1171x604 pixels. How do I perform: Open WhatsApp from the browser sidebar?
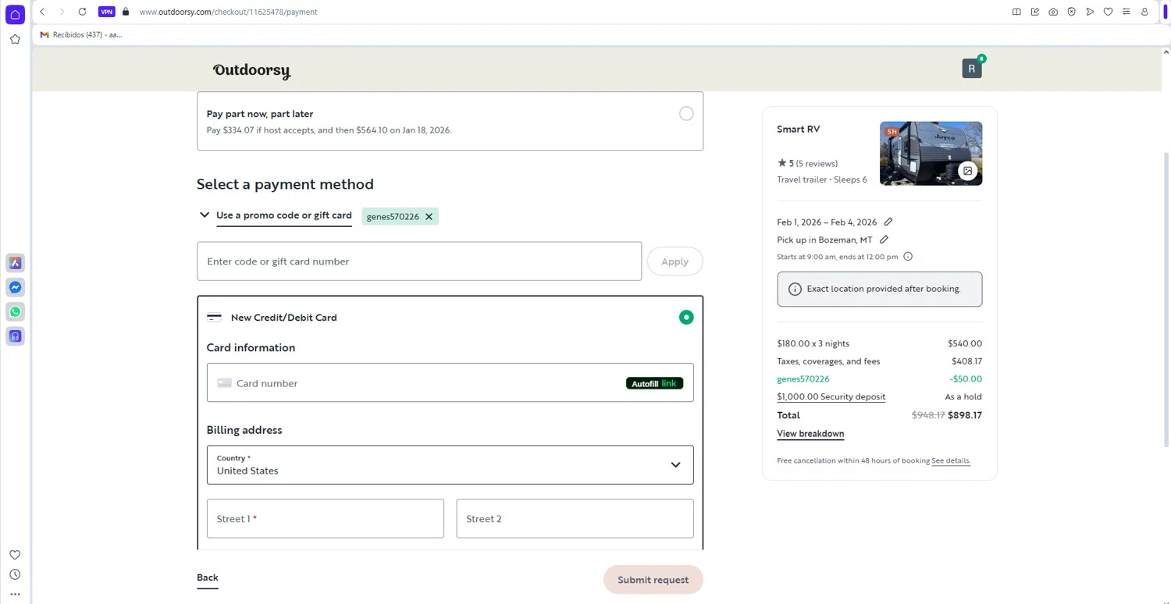(15, 312)
